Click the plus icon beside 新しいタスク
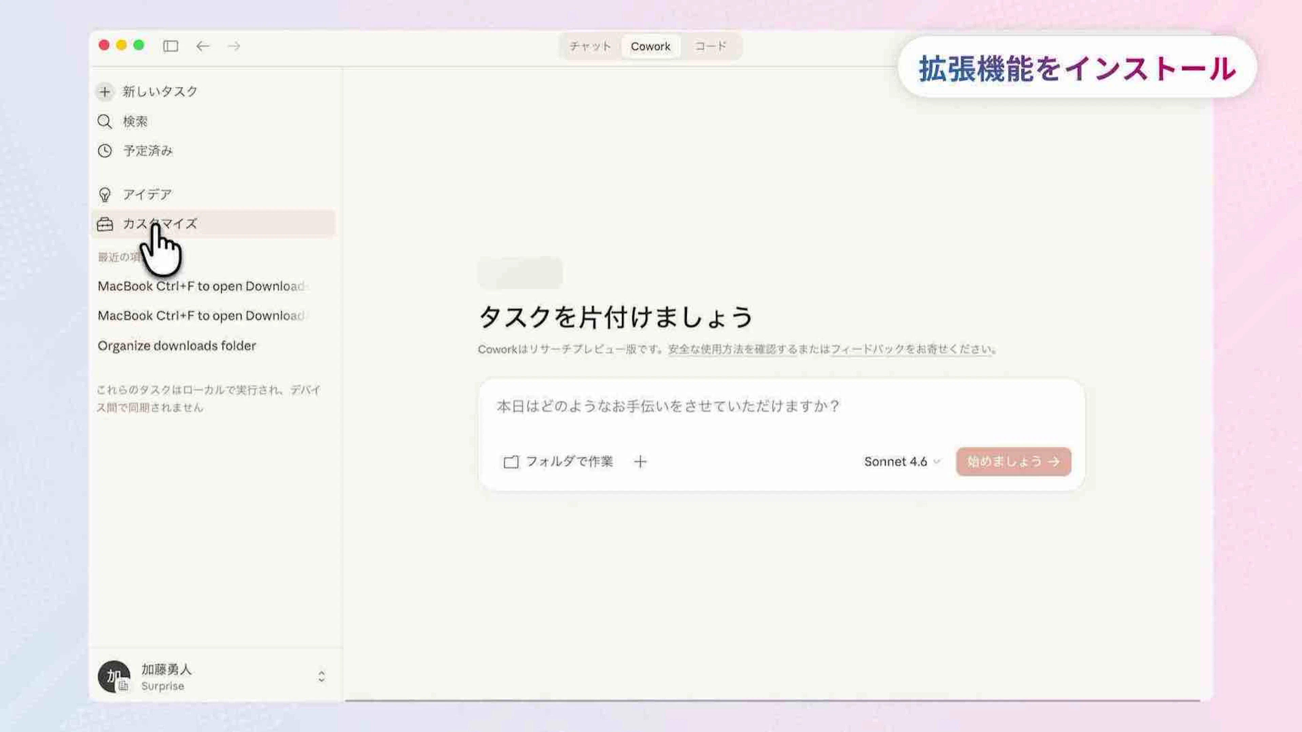1302x732 pixels. (x=105, y=92)
